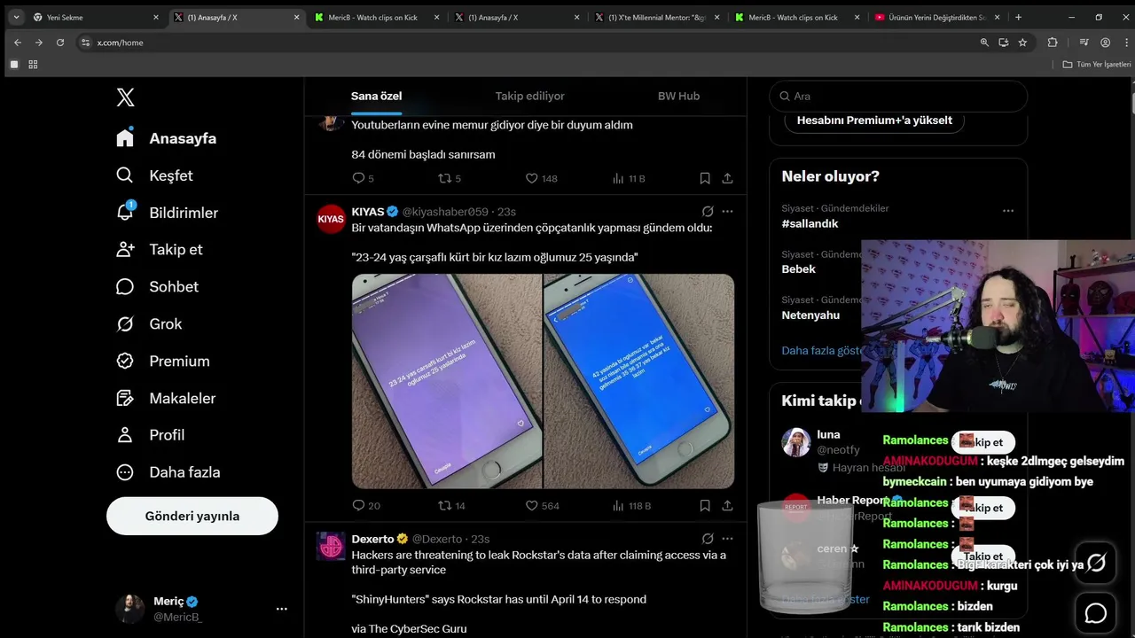Bookmark this page with star icon
The image size is (1135, 638).
click(x=1022, y=43)
